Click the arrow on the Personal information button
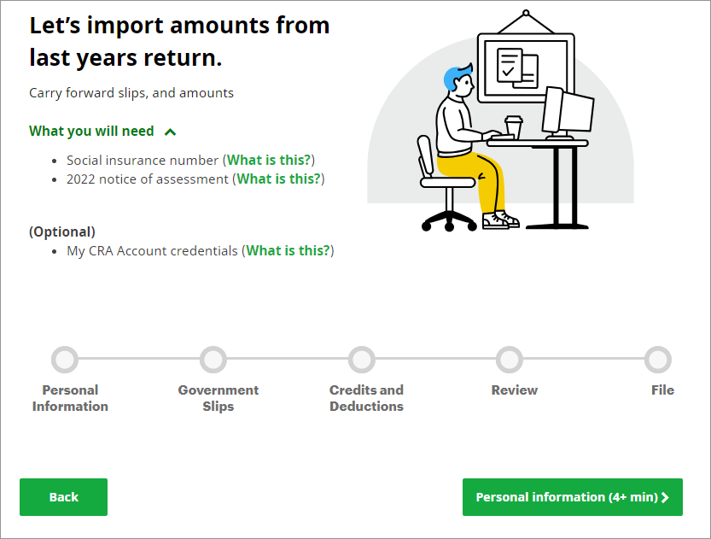711x539 pixels. [x=666, y=498]
